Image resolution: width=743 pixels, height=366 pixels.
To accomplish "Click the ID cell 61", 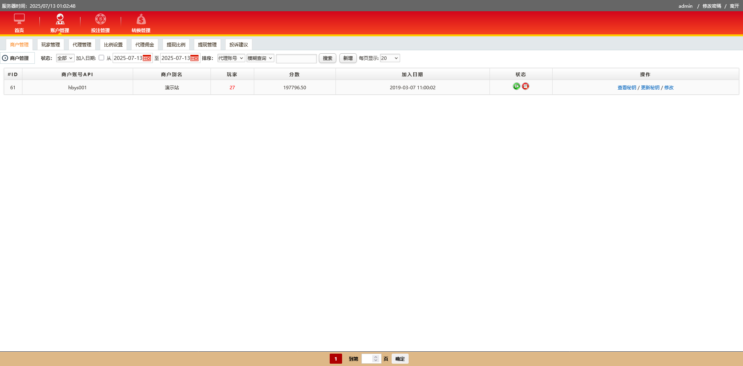I will (x=13, y=88).
